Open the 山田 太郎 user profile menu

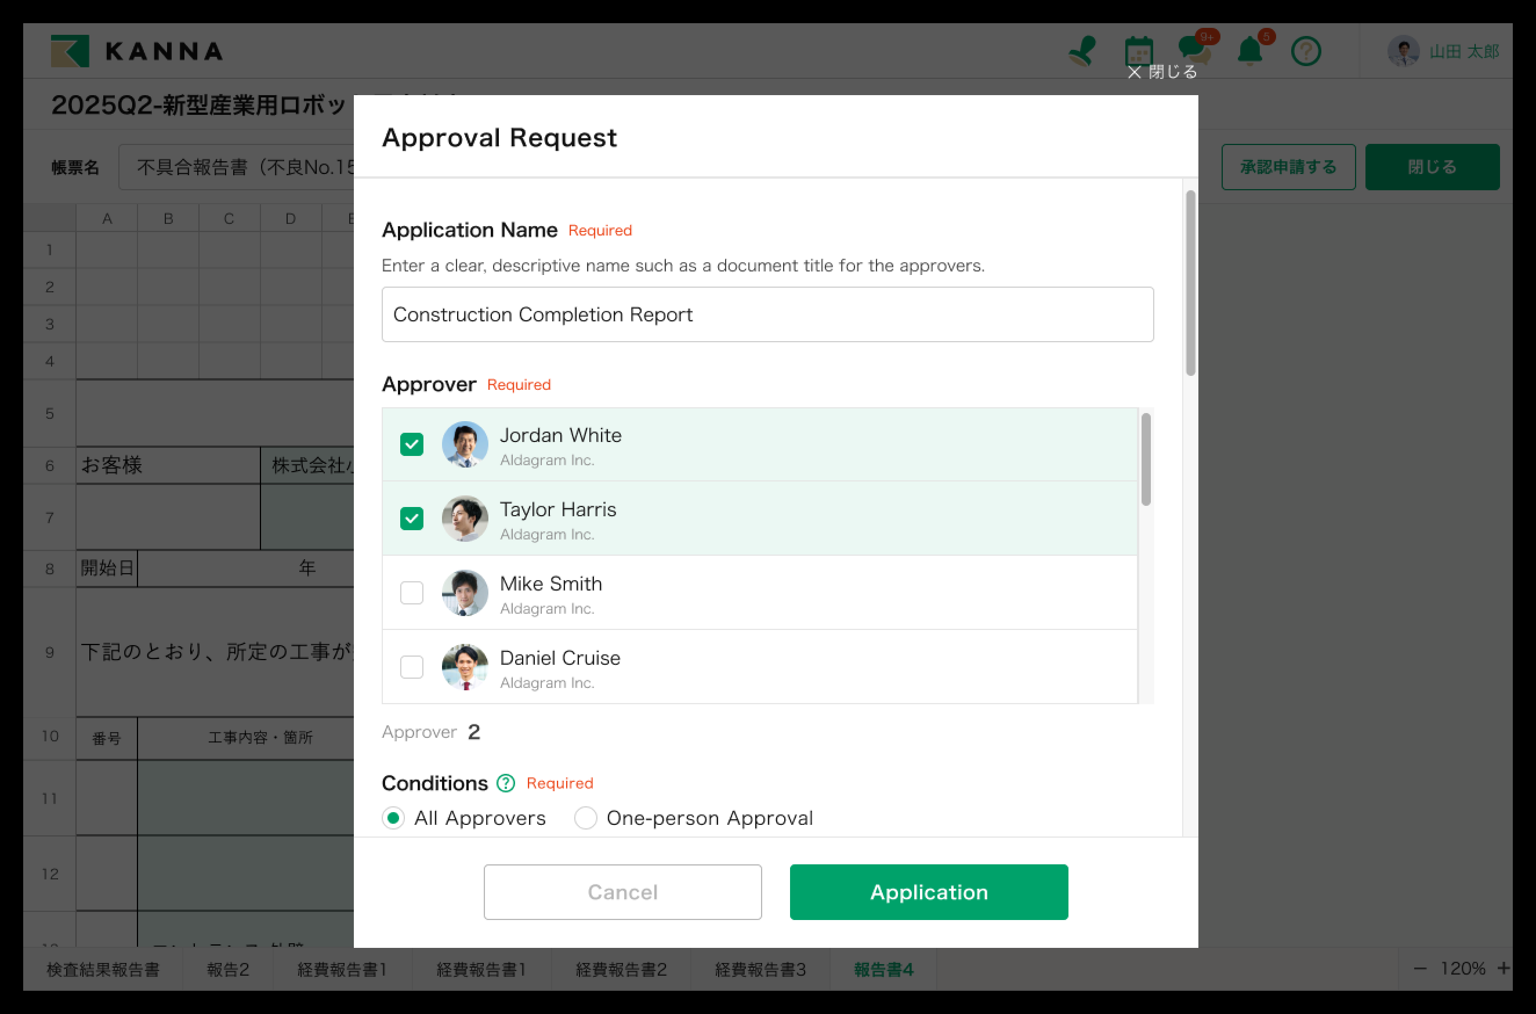click(x=1443, y=51)
